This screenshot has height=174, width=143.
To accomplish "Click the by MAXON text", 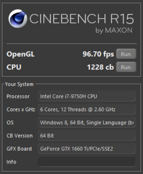I will [x=114, y=30].
